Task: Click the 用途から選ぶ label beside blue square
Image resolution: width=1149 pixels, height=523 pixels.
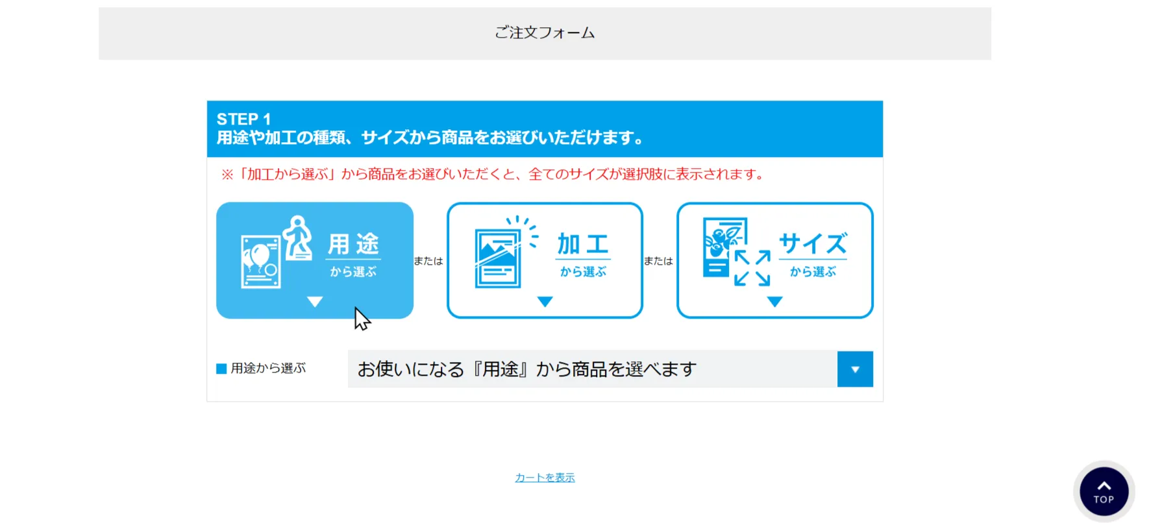Action: (x=268, y=369)
